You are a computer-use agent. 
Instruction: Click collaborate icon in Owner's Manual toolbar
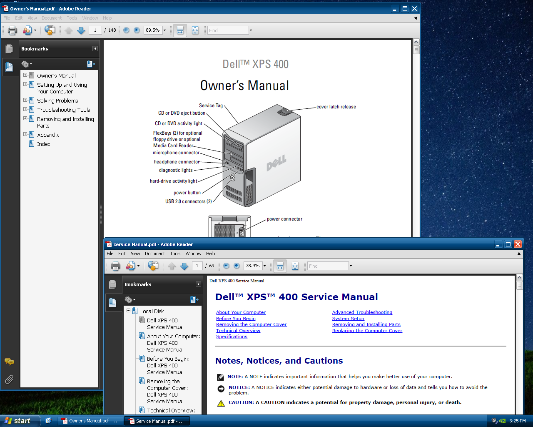27,30
